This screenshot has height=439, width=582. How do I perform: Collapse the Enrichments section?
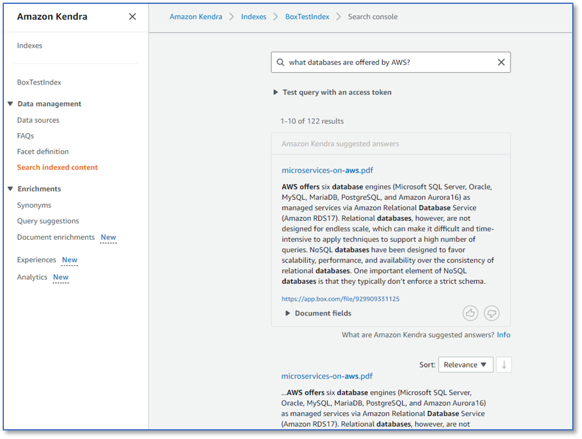(x=10, y=189)
